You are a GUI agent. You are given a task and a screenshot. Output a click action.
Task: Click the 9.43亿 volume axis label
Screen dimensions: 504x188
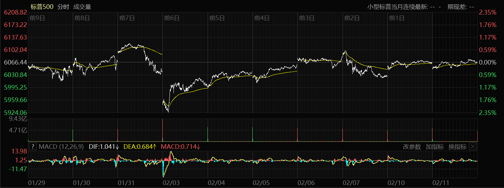(x=18, y=119)
